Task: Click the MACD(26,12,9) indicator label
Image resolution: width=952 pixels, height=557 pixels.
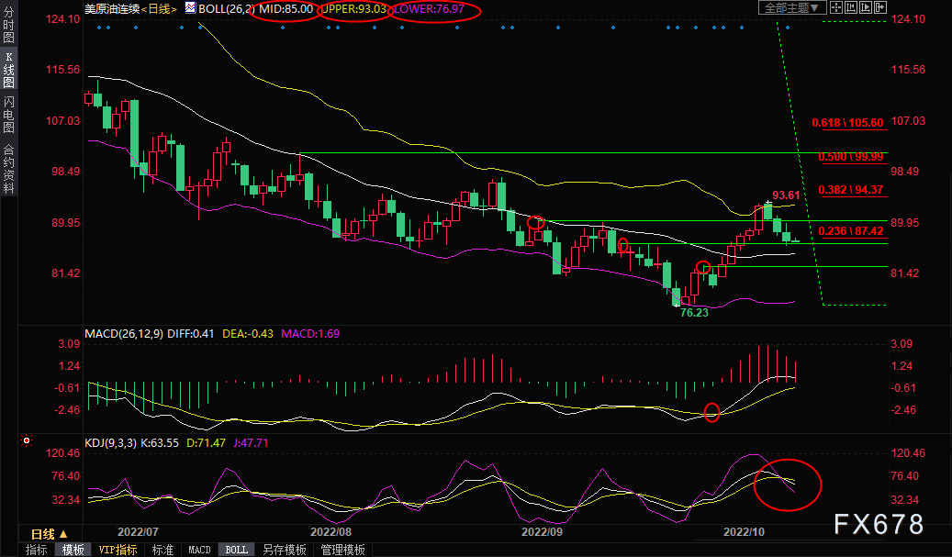Action: pyautogui.click(x=124, y=334)
